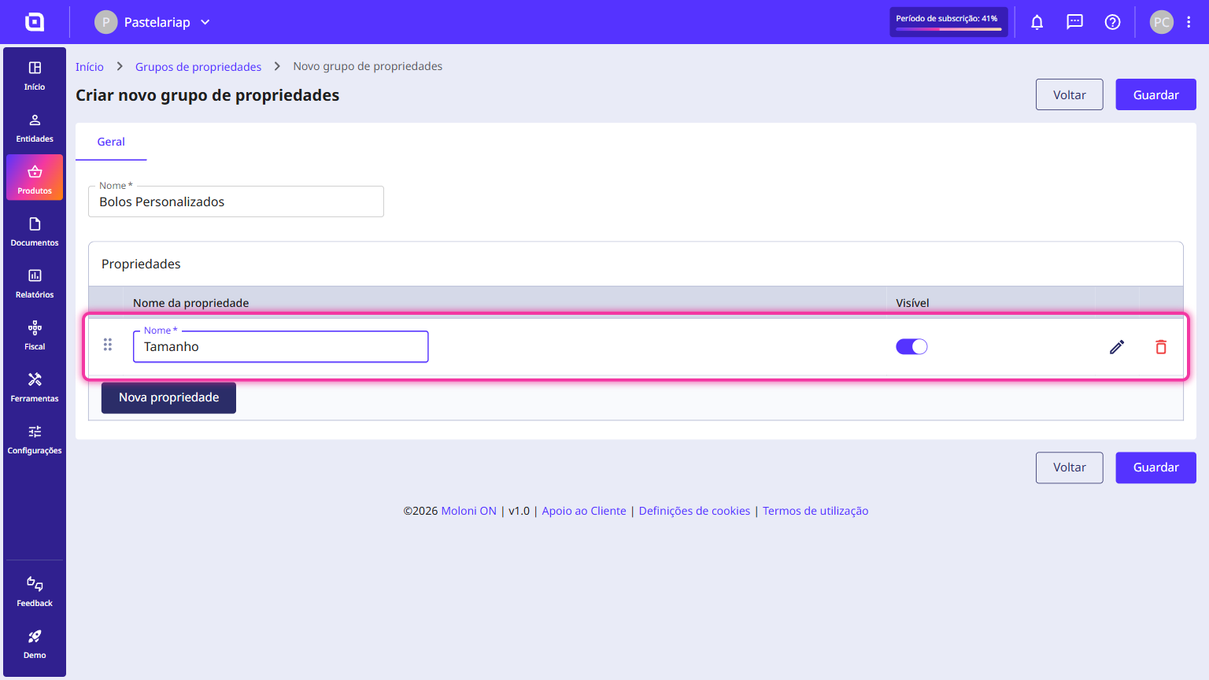Click the top Guardar button

[1155, 94]
